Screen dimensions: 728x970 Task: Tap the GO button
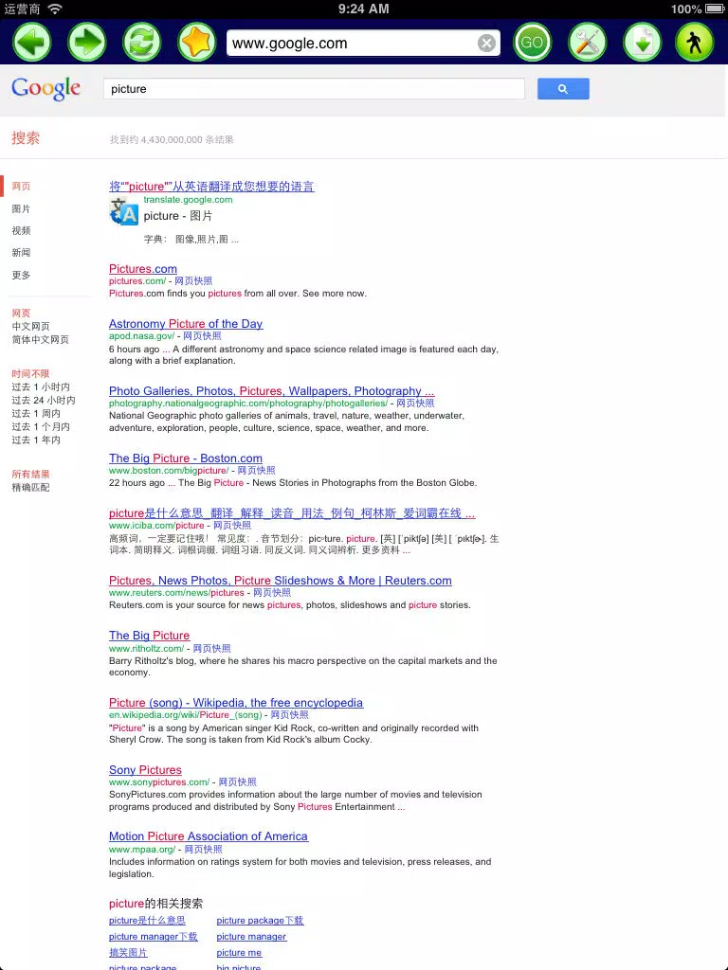pos(532,43)
